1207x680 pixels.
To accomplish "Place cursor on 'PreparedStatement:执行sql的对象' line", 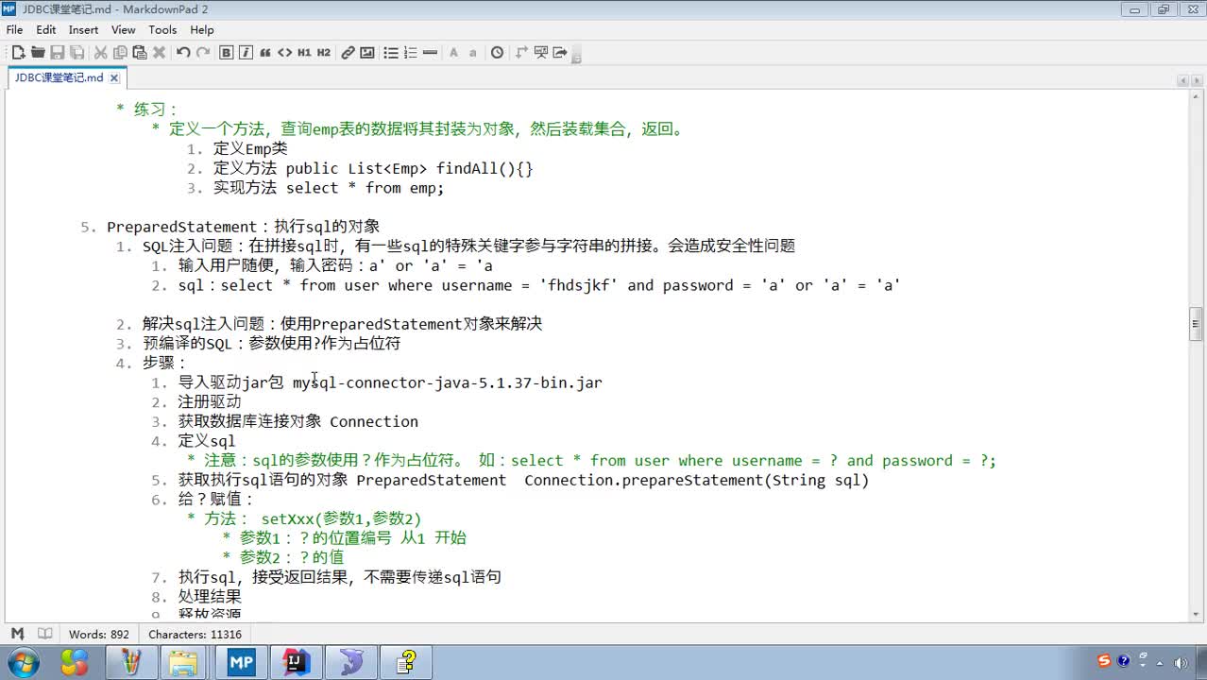I will coord(243,227).
